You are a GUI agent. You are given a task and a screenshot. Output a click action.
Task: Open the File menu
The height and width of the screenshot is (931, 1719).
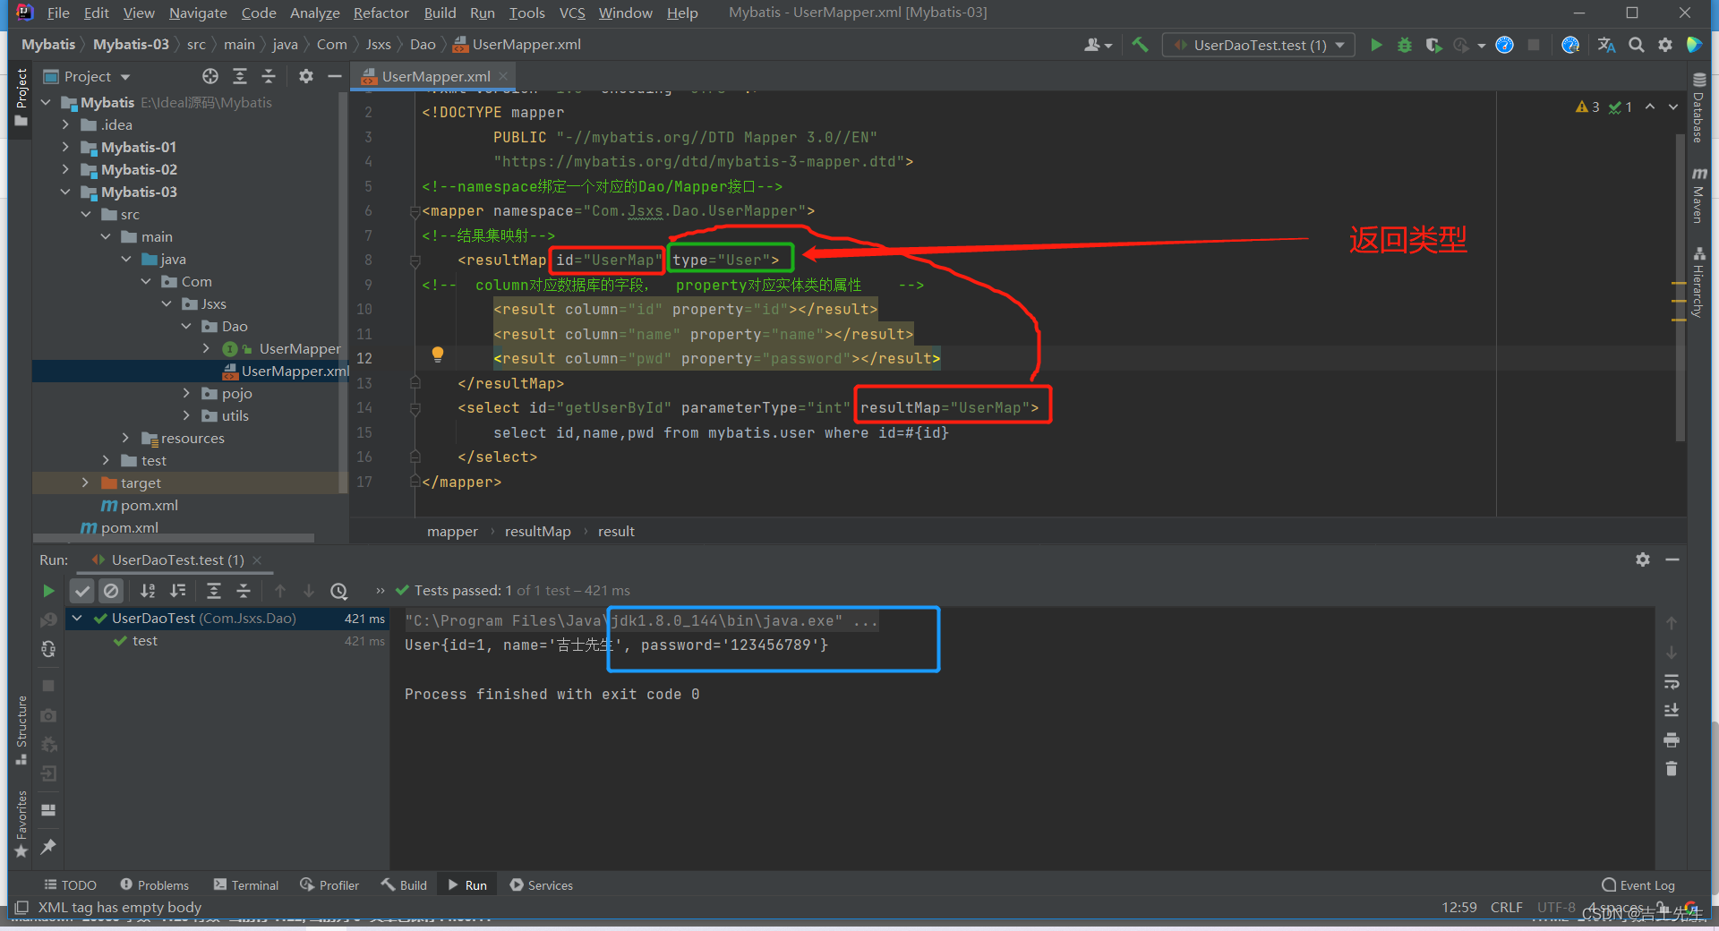click(58, 13)
